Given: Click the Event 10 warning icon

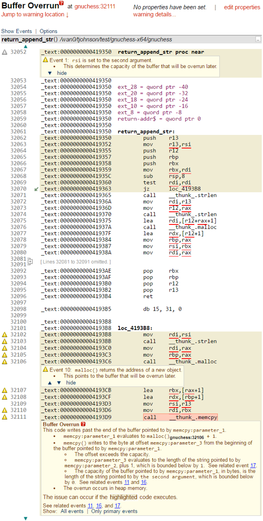Looking at the screenshot, I should tap(46, 370).
